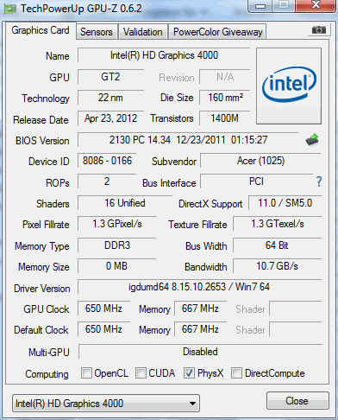338x420 pixels.
Task: Uncheck the PhysX checkbox
Action: [189, 372]
